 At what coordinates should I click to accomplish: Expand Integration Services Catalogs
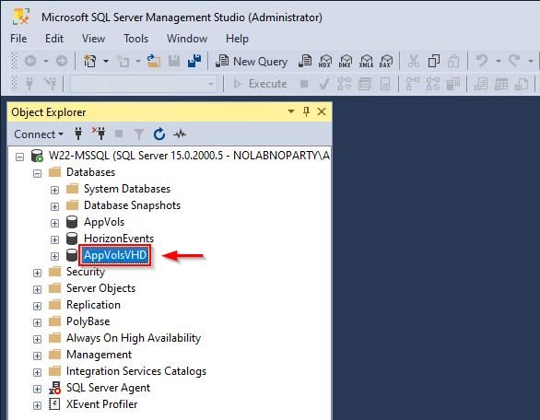point(37,372)
